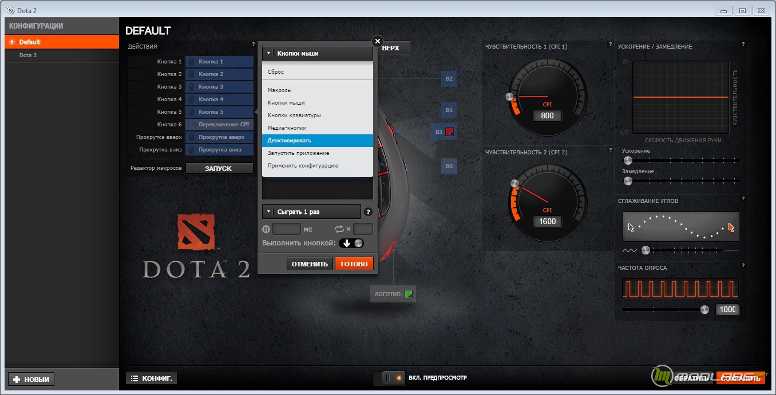Expand the Сыграть 1 раз dropdown
This screenshot has height=395, width=776.
311,212
